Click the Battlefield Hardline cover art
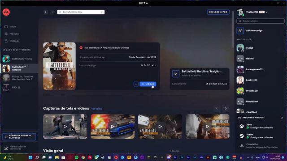287x161 pixels. click(59, 66)
